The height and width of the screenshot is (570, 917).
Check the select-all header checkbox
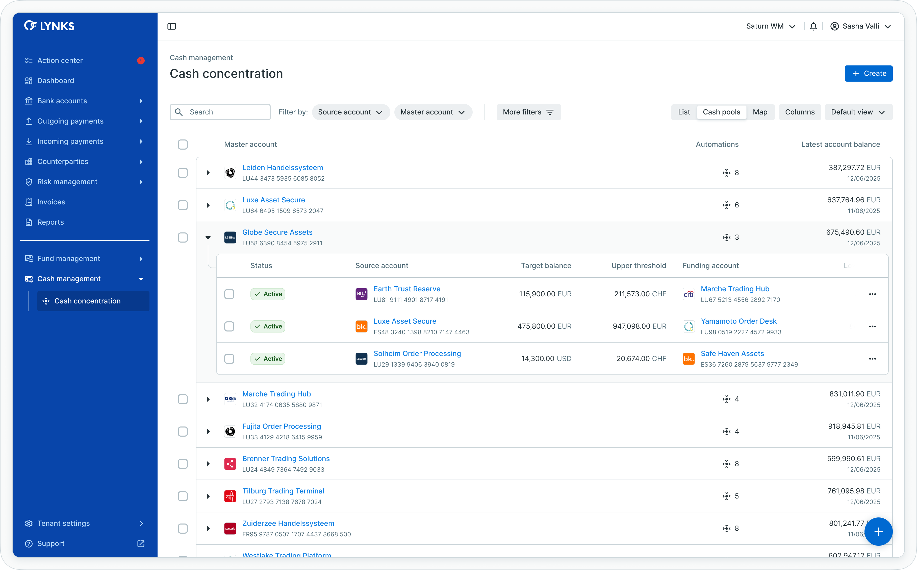click(183, 144)
